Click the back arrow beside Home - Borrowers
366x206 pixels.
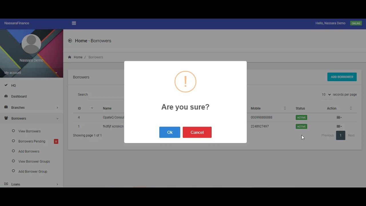(70, 41)
